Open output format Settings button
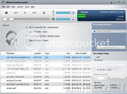The width and height of the screenshot is (127, 94). (x=118, y=78)
